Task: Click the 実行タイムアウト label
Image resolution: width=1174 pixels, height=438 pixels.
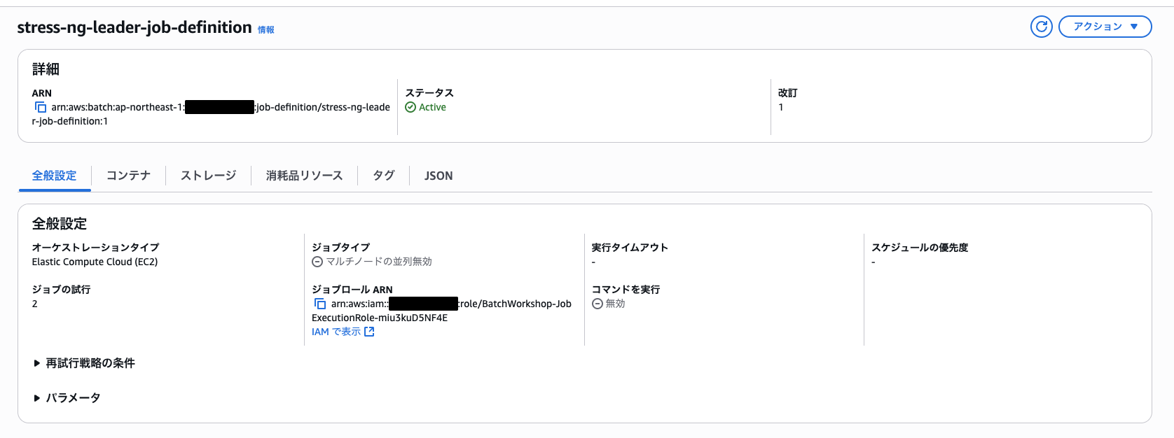Action: tap(630, 248)
